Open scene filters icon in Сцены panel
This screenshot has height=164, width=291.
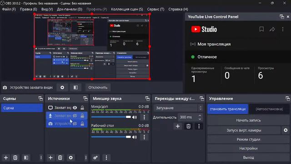tap(26, 158)
